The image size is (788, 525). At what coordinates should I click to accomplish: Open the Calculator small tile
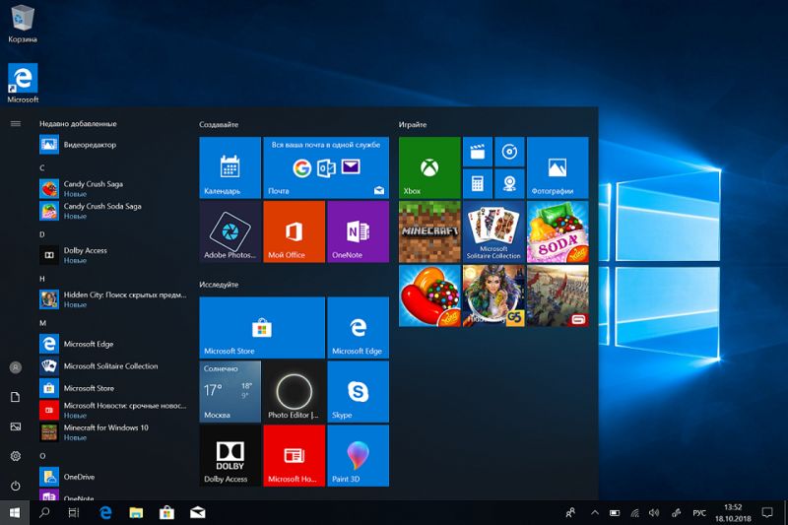point(478,183)
